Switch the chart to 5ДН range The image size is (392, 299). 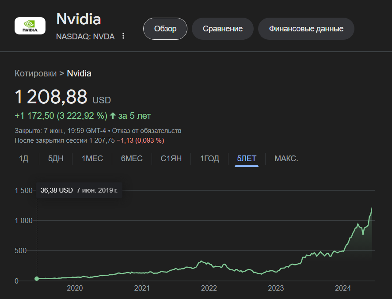(56, 159)
